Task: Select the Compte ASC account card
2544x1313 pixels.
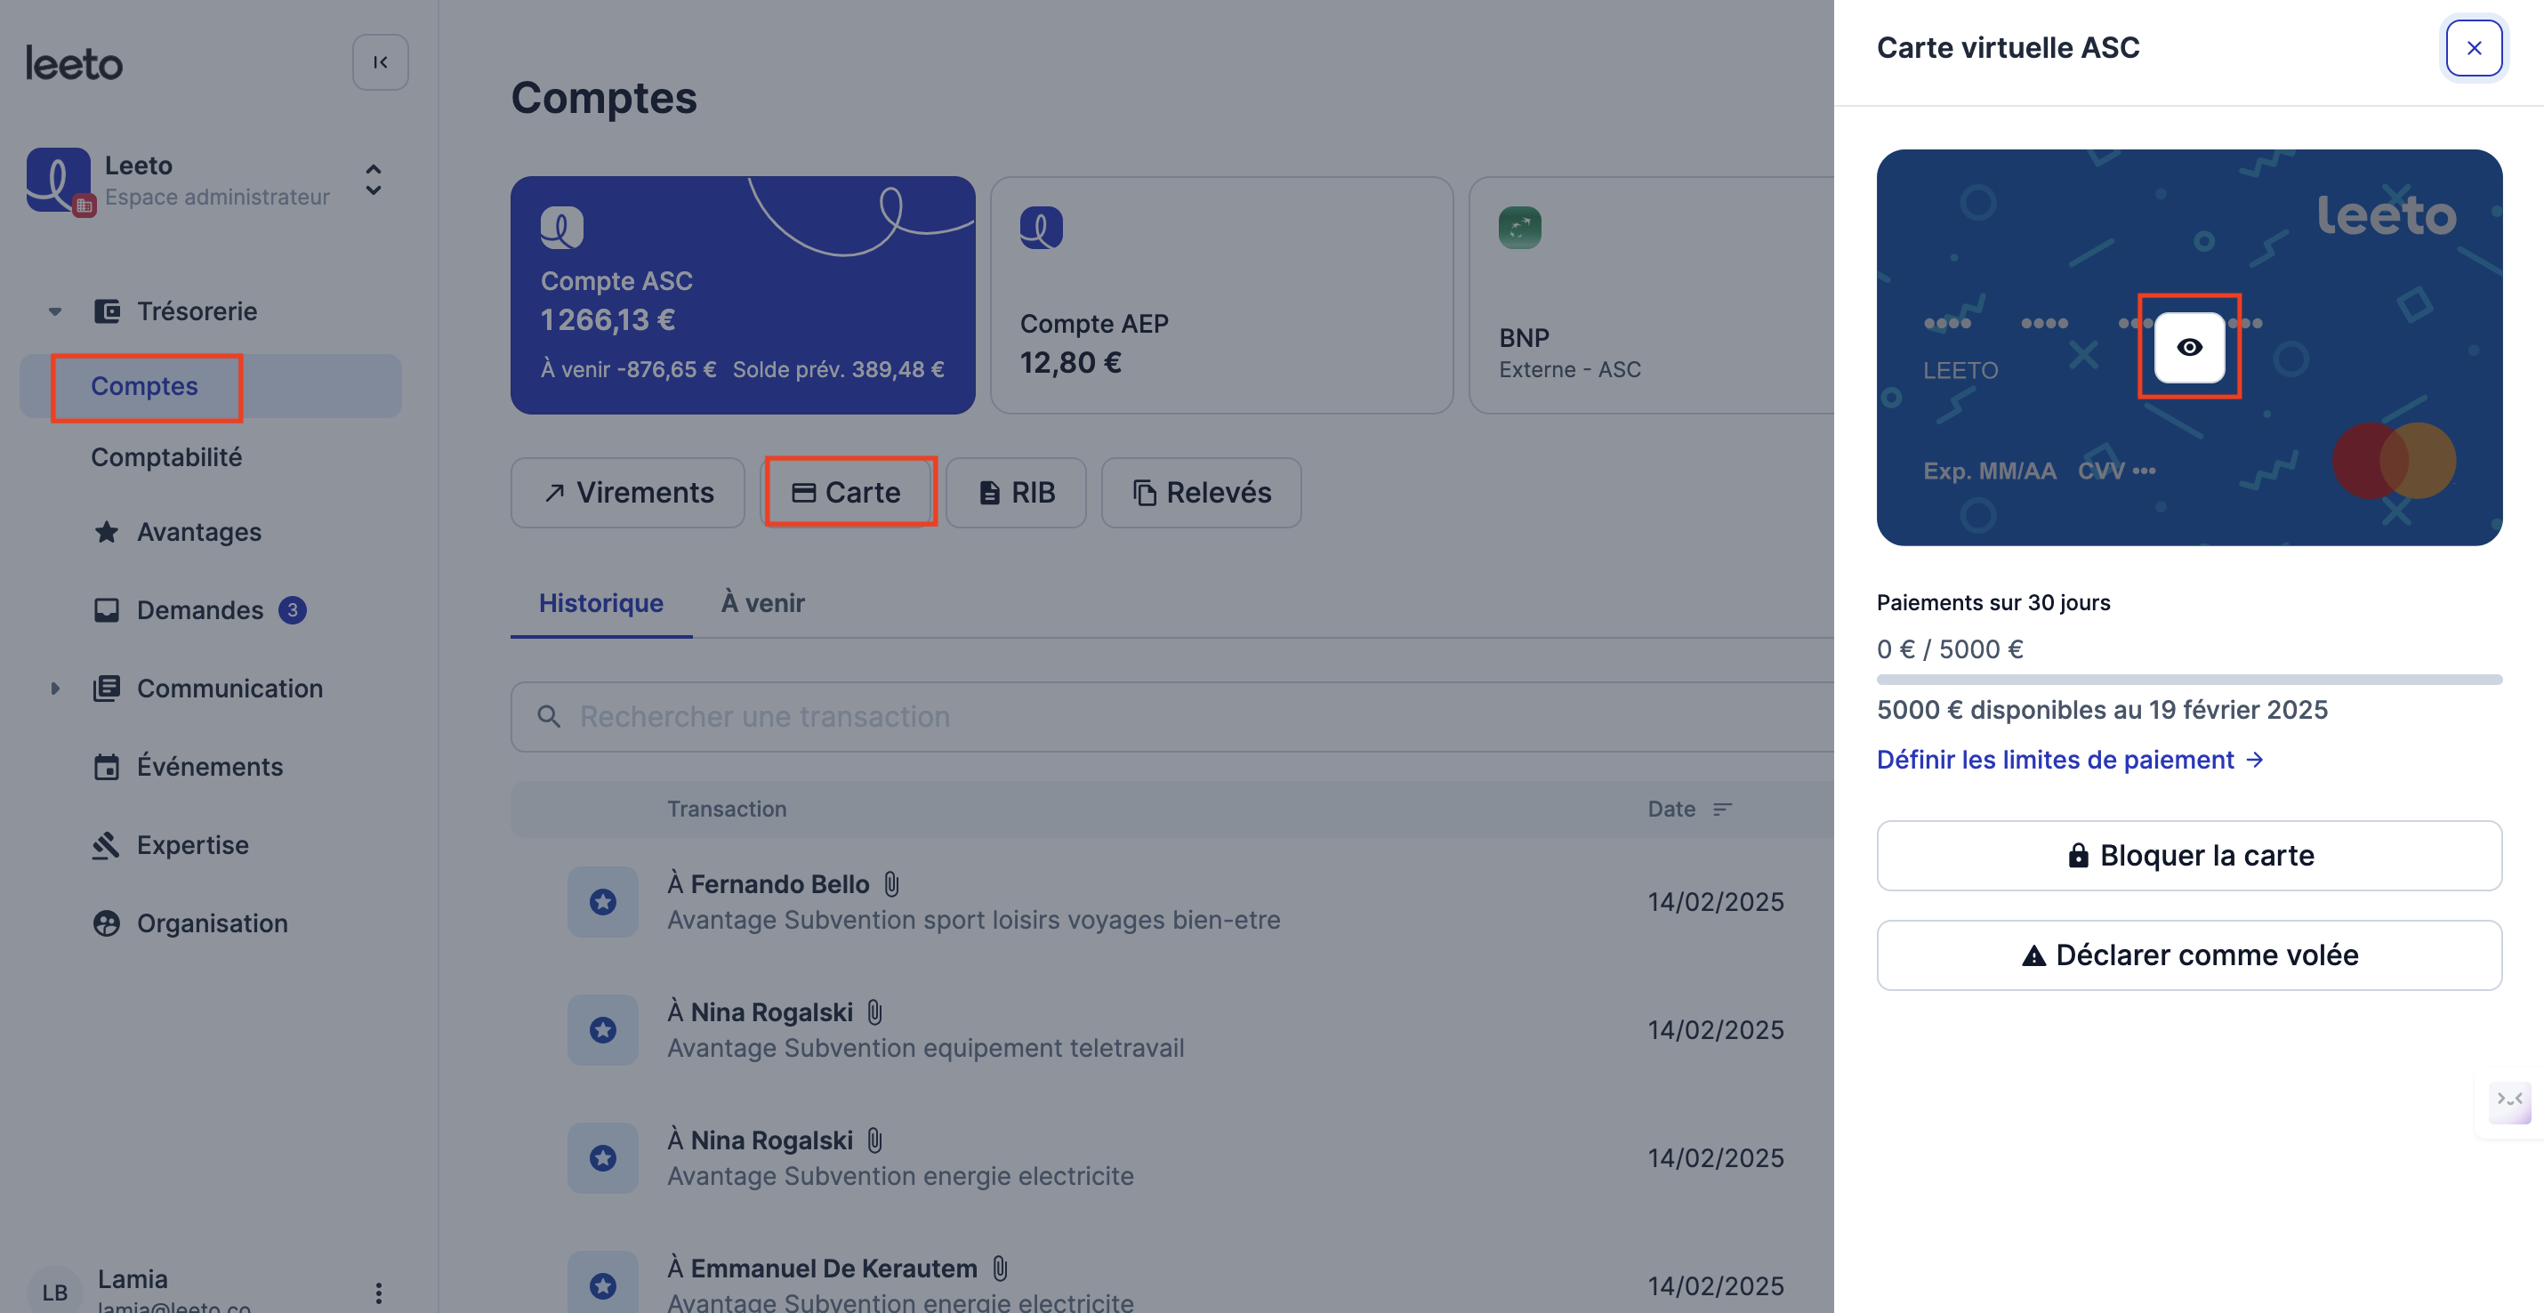Action: click(743, 295)
